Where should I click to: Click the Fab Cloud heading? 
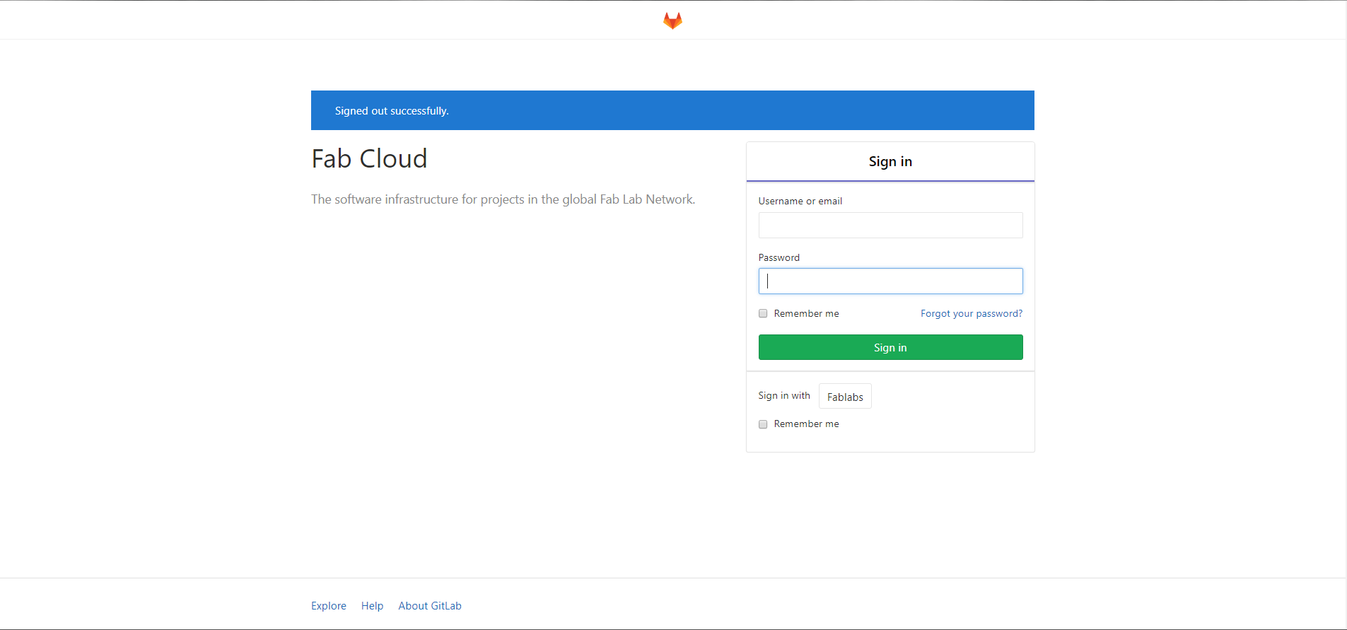point(369,158)
